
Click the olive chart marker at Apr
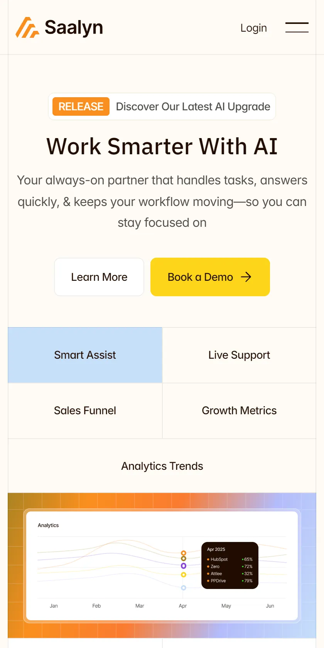point(184,559)
